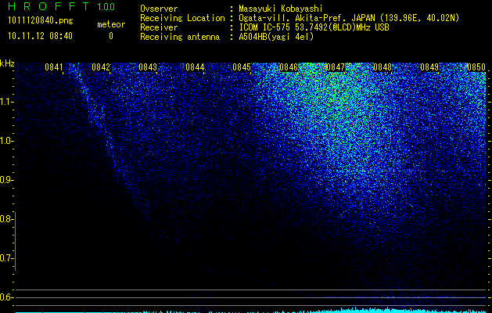This screenshot has width=492, height=313.
Task: Click the 0.9 kHz frequency label
Action: pyautogui.click(x=6, y=180)
